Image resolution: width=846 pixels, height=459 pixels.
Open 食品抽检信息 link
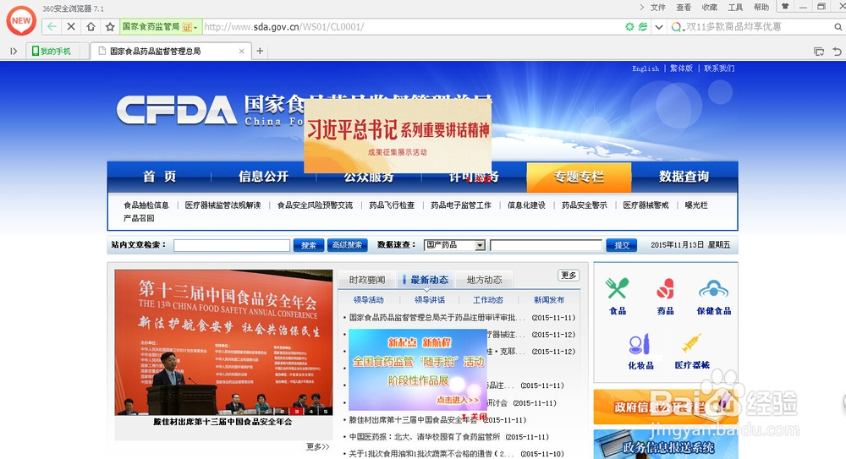146,205
